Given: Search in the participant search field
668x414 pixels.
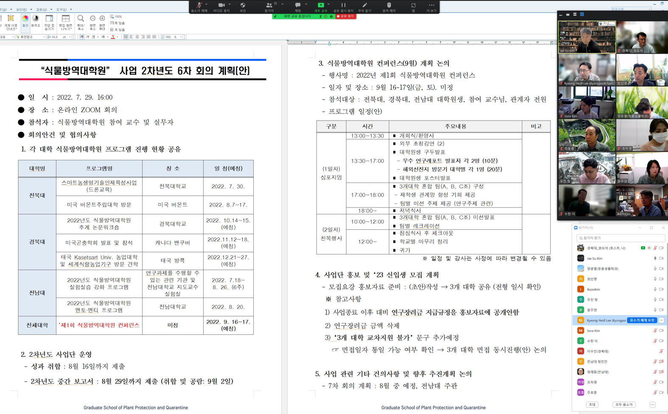Looking at the screenshot, I should tap(620, 238).
